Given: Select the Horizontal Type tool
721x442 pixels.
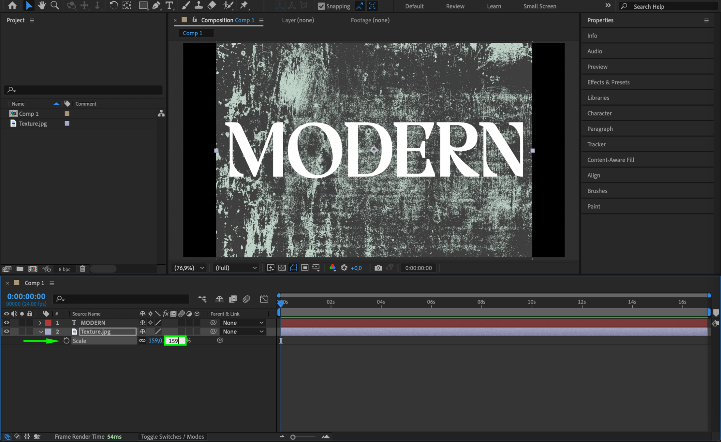Looking at the screenshot, I should tap(169, 5).
